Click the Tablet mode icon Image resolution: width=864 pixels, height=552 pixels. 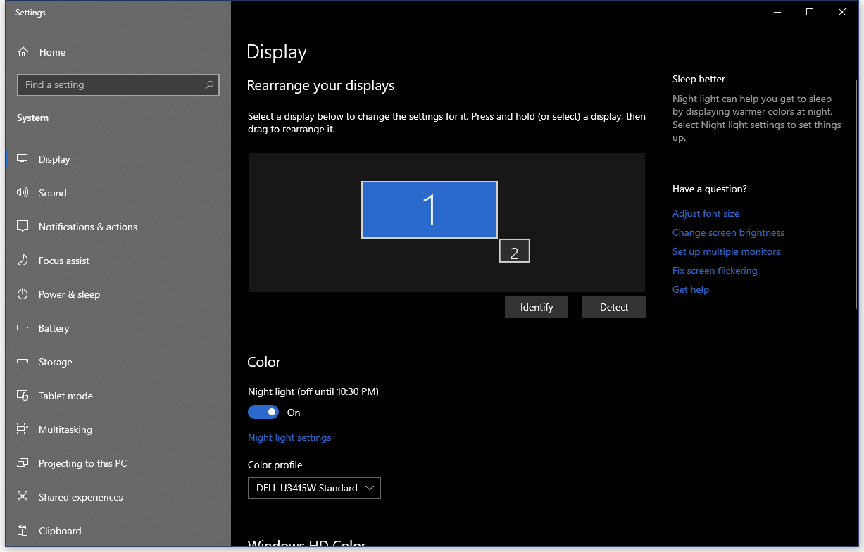23,396
